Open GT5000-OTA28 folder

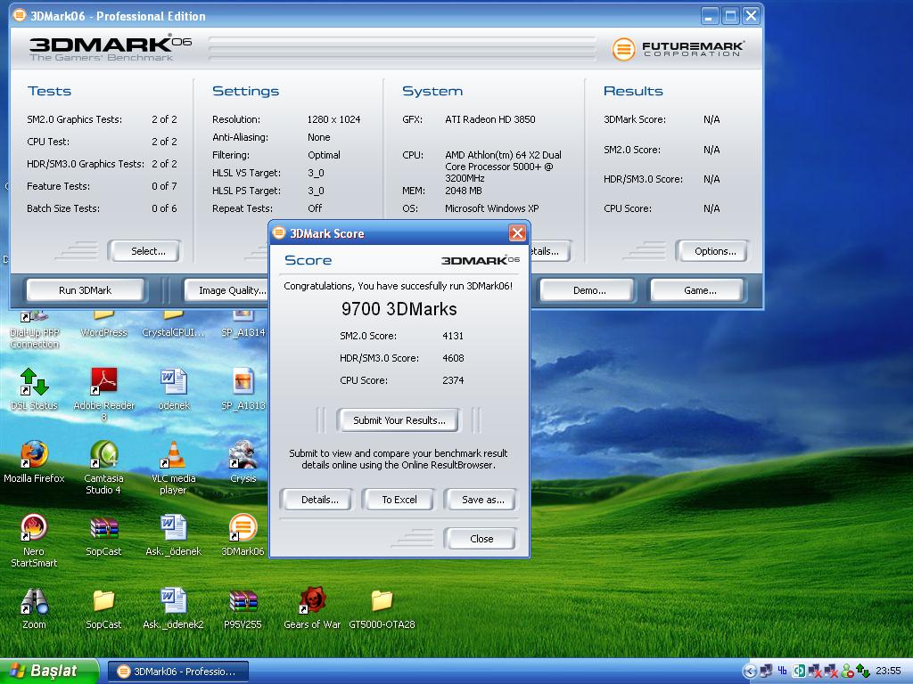382,607
